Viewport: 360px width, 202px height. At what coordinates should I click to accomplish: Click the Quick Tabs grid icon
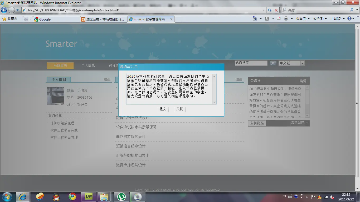[x=26, y=19]
